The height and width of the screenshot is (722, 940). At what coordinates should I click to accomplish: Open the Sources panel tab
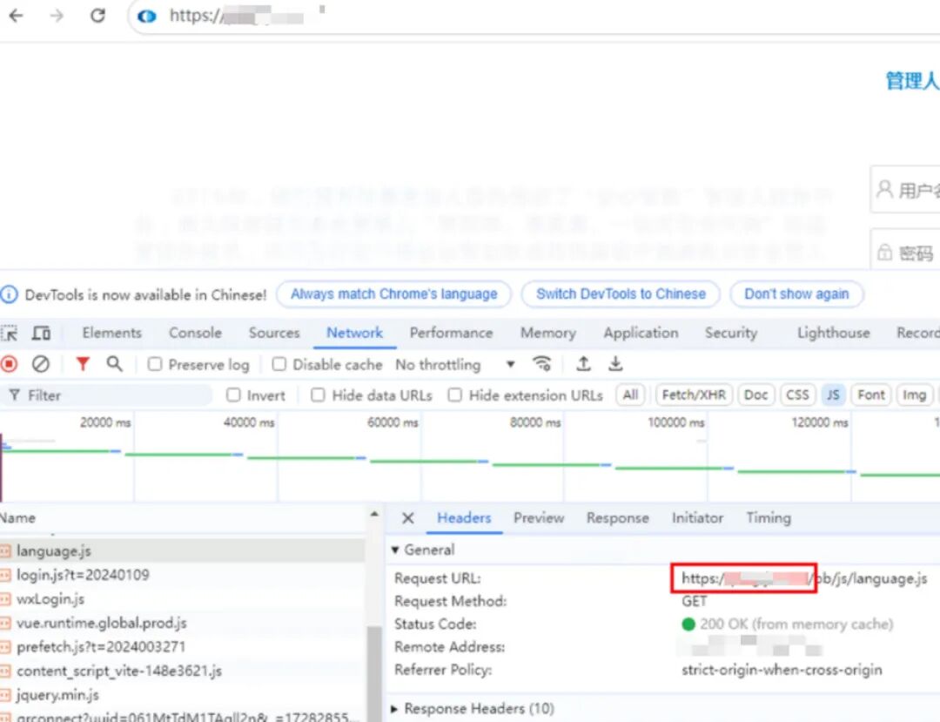click(x=274, y=333)
